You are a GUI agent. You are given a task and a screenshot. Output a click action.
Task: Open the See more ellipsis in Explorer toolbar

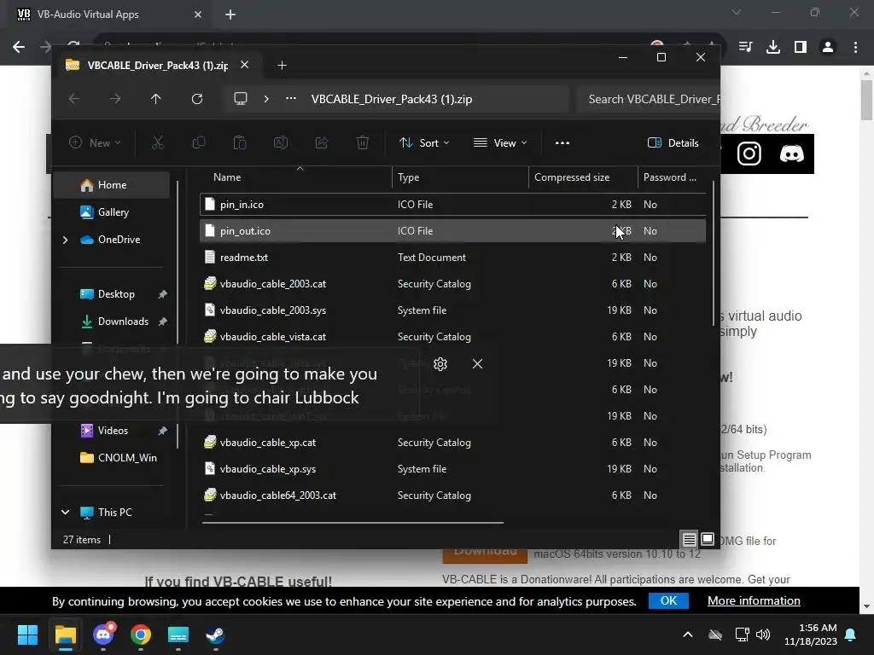(x=562, y=143)
